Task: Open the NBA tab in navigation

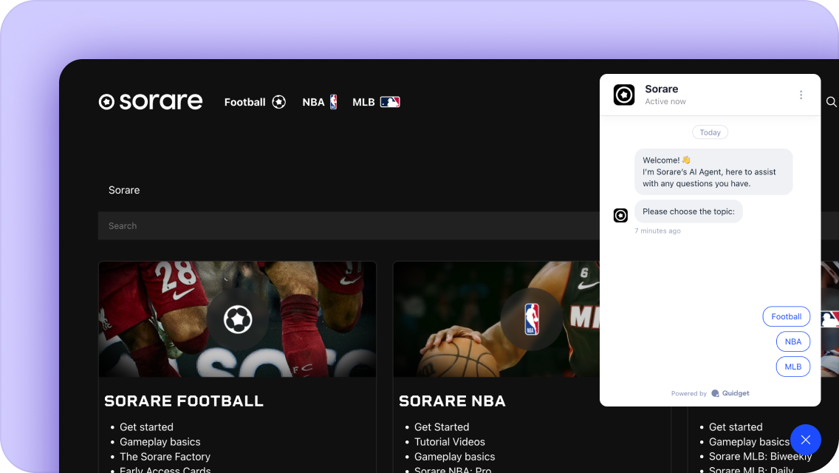Action: point(320,102)
